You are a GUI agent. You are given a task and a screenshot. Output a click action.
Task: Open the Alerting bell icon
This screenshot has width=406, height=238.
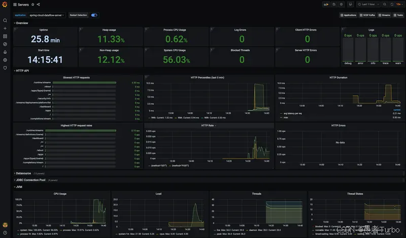(5, 52)
